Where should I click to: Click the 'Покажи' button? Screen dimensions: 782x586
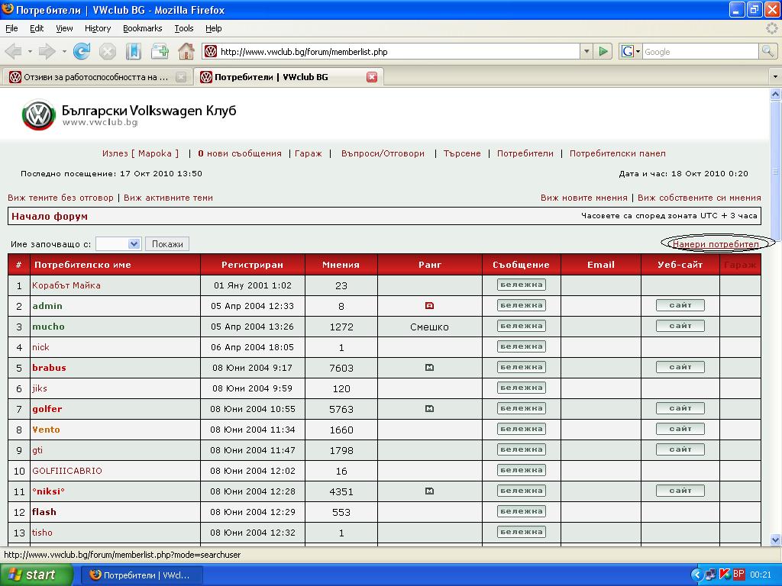pos(167,244)
